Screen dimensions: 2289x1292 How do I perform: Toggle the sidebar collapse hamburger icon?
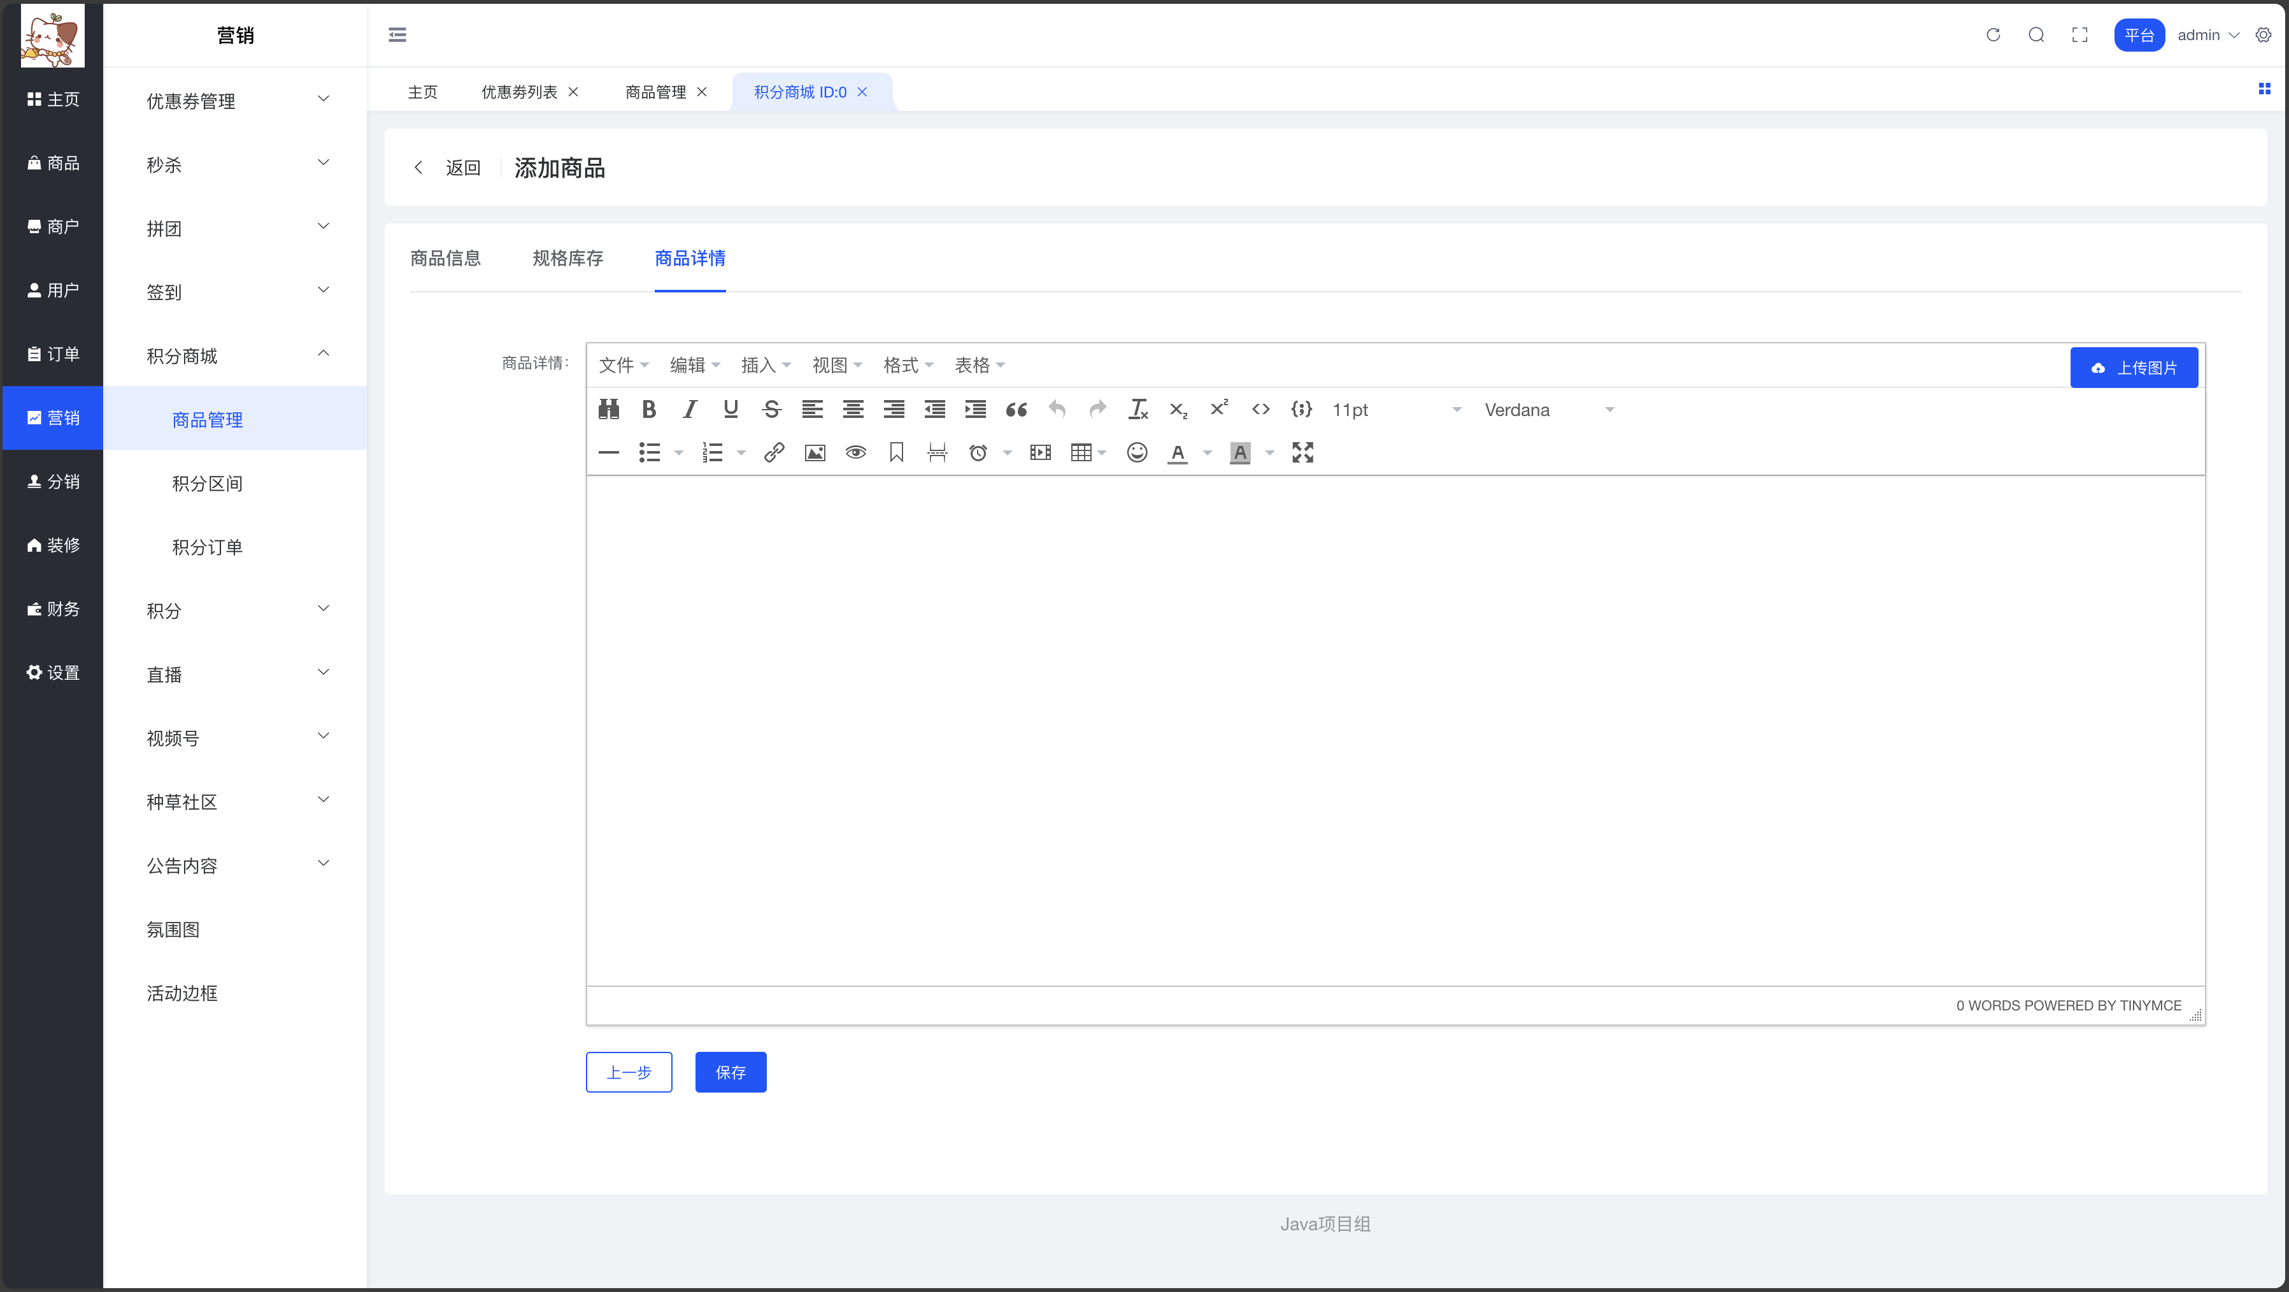397,34
